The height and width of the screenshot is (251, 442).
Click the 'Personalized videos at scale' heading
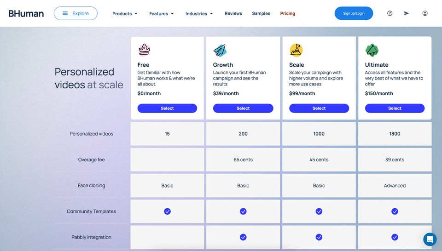pyautogui.click(x=89, y=78)
